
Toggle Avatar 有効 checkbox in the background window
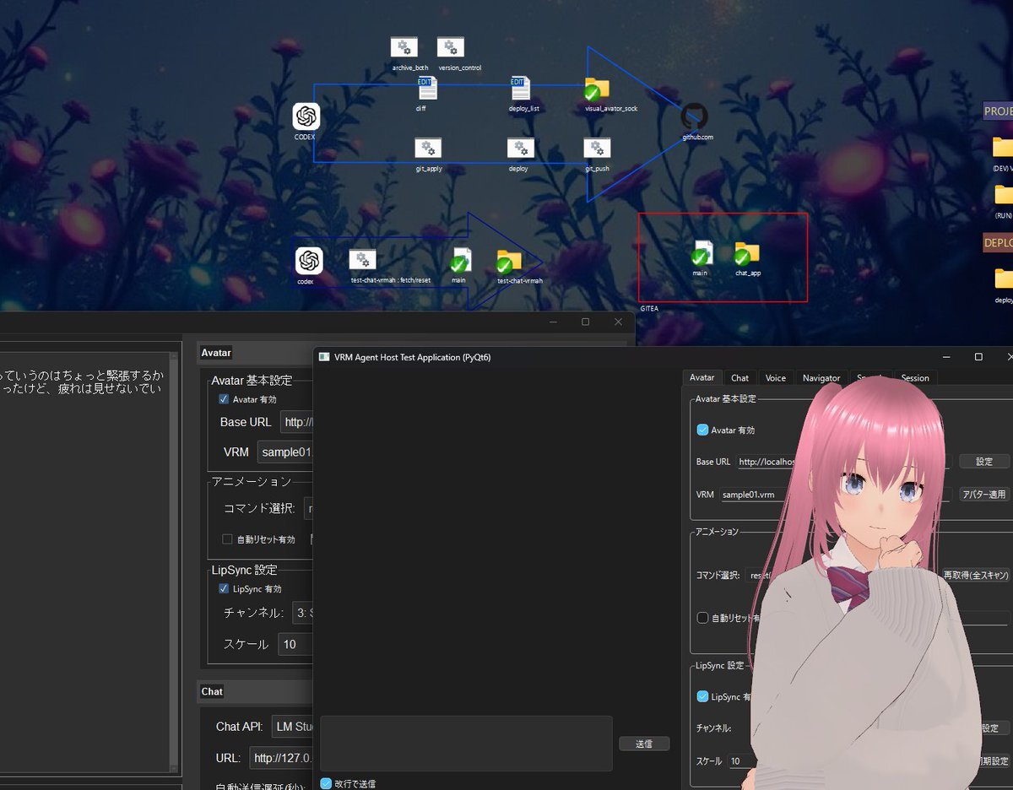pos(224,399)
